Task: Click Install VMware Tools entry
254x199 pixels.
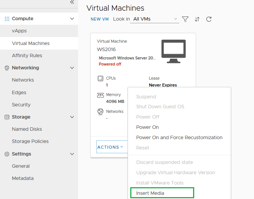Action: point(160,183)
